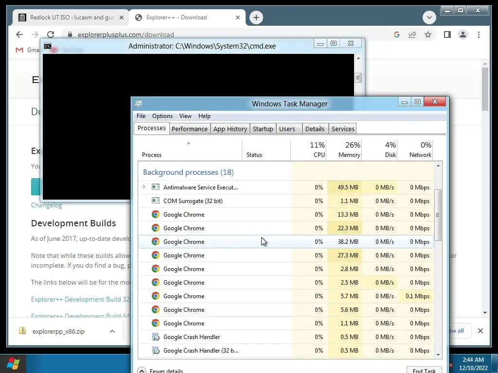
Task: Click the Google search icon in address bar
Action: click(397, 34)
